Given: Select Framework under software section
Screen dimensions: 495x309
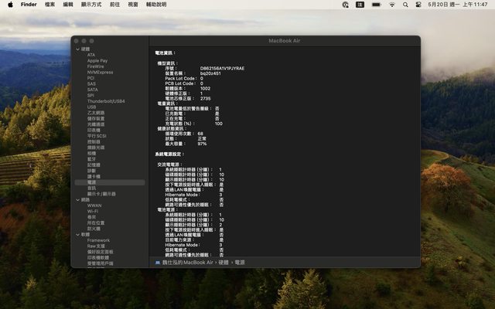Looking at the screenshot, I should click(98, 240).
